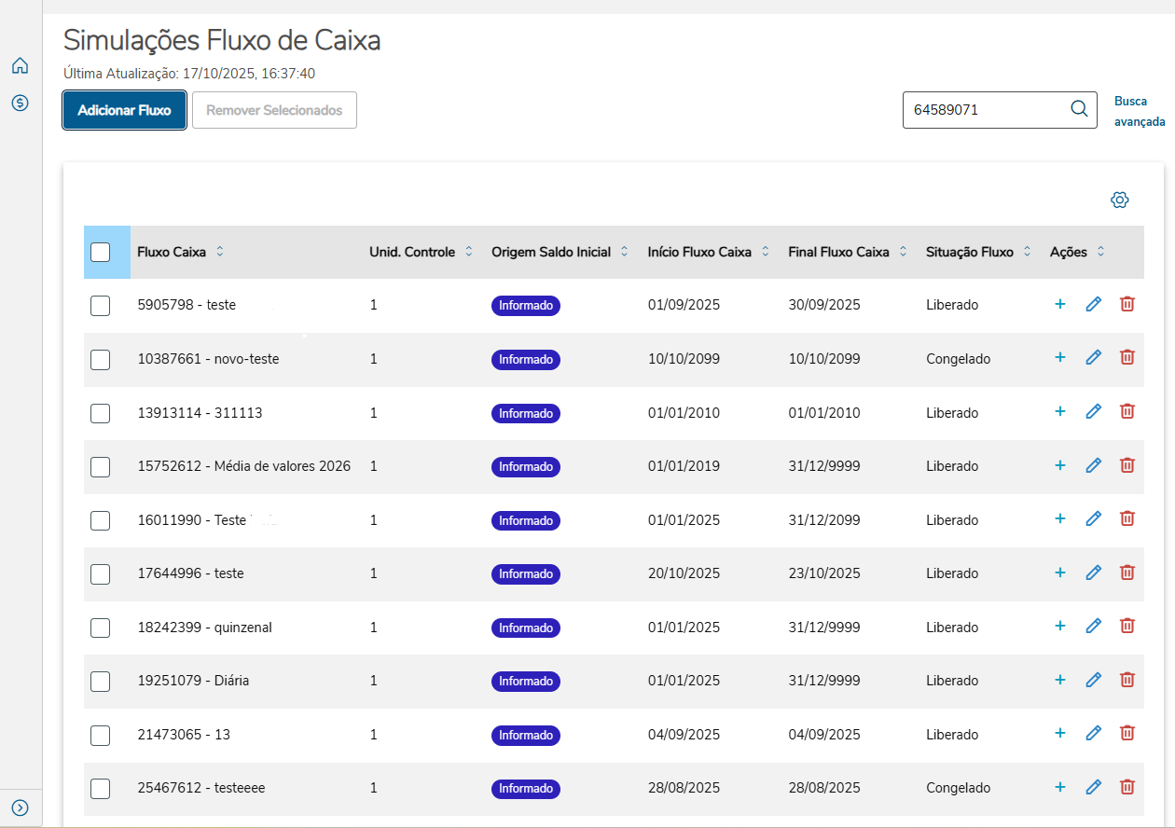Image resolution: width=1175 pixels, height=828 pixels.
Task: Click the Adicionar Fluxo button
Action: tap(124, 110)
